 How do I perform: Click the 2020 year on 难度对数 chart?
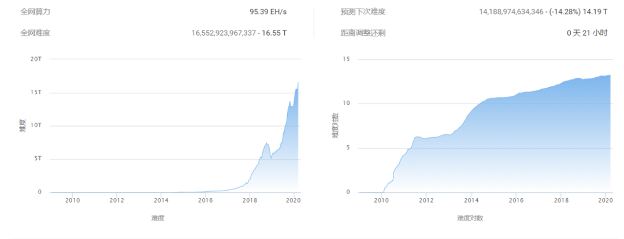tap(605, 200)
